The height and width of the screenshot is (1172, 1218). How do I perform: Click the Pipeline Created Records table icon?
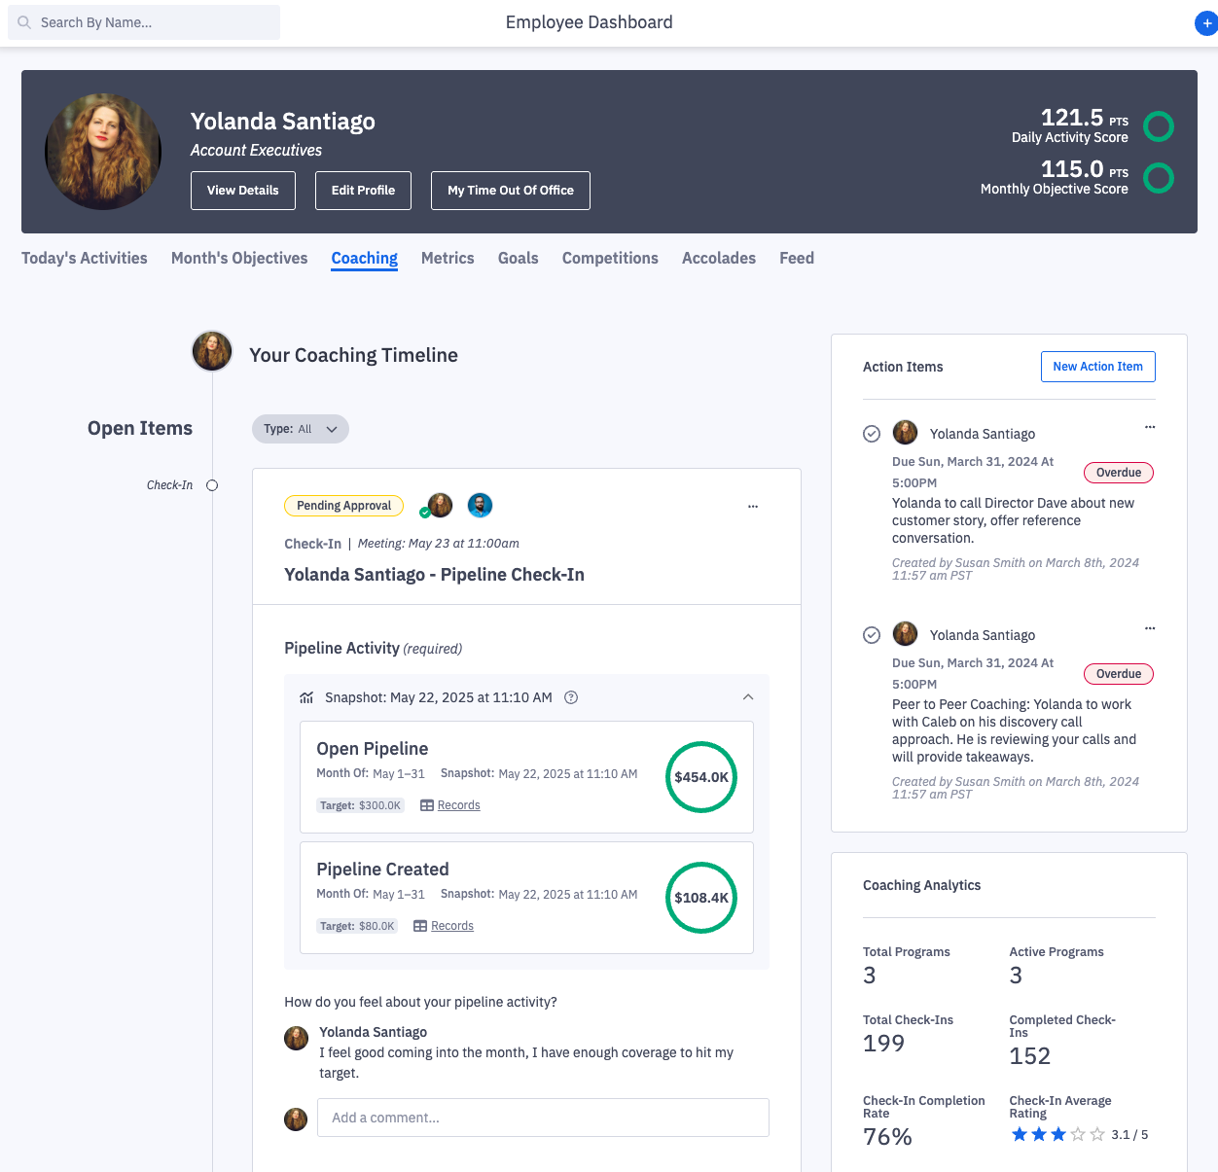pyautogui.click(x=420, y=926)
